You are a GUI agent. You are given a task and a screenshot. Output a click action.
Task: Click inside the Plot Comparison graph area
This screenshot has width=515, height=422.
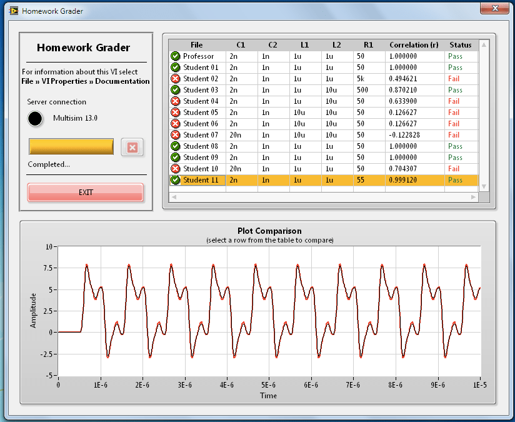(269, 313)
